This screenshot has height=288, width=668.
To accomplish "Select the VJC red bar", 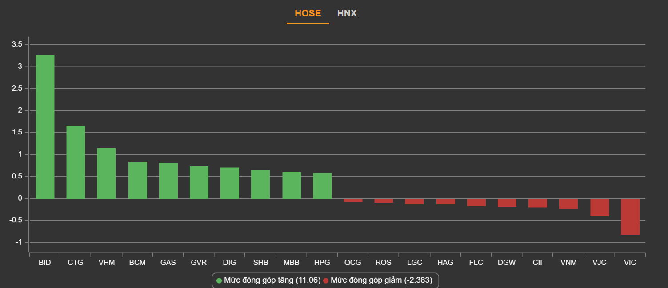I will pos(600,207).
